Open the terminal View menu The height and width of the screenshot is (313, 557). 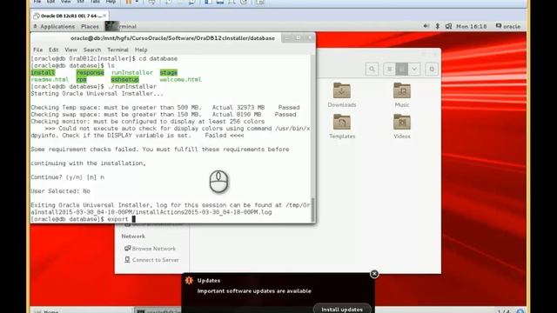(70, 50)
